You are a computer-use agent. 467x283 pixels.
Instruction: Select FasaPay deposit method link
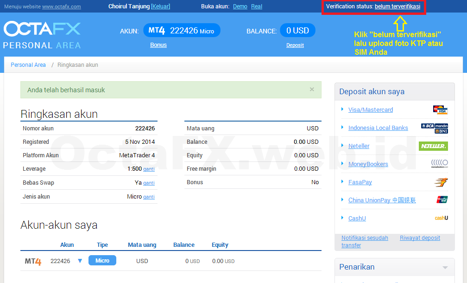pyautogui.click(x=360, y=182)
